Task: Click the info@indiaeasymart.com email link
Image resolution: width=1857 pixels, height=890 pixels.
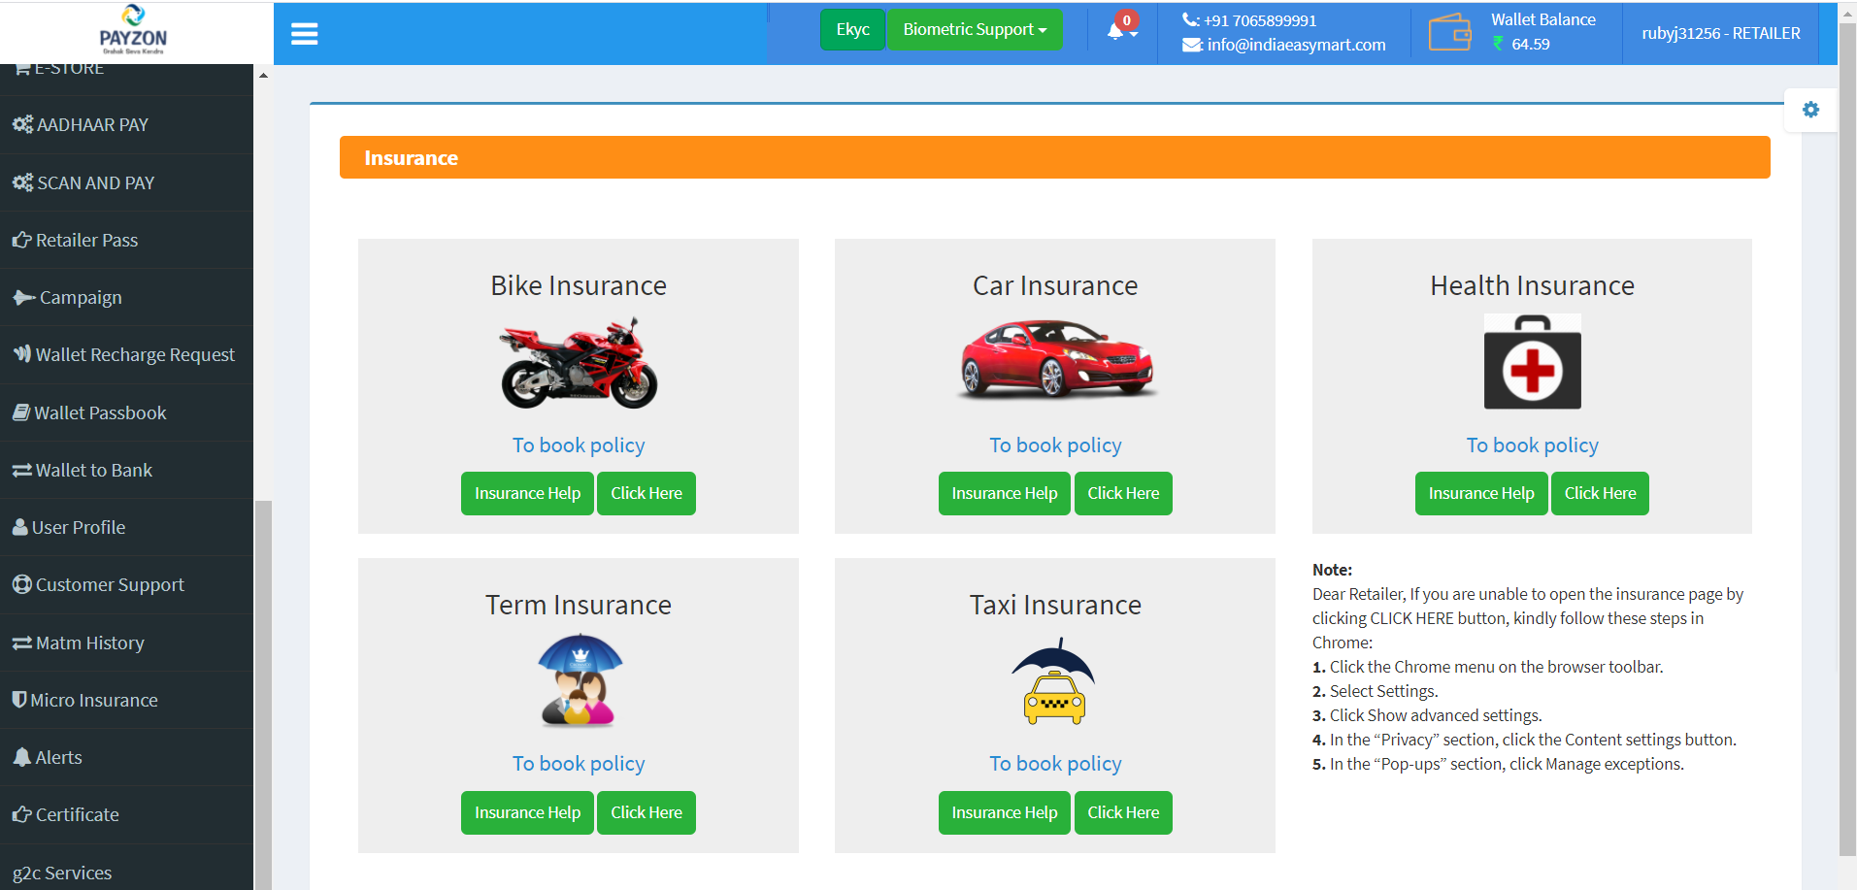Action: [x=1295, y=45]
